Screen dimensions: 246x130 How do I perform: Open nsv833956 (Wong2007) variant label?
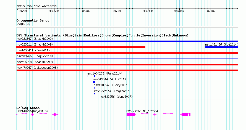click(116, 97)
